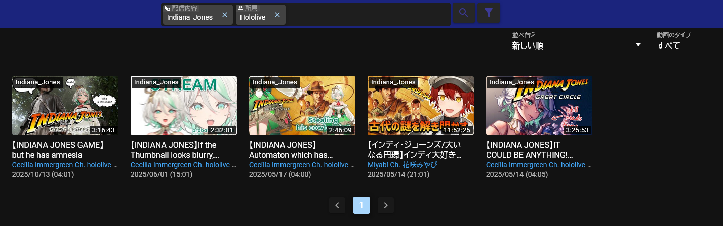Open the Miyabi 11:52:25 video thumbnail
Viewport: 723px width, 226px height.
point(421,106)
